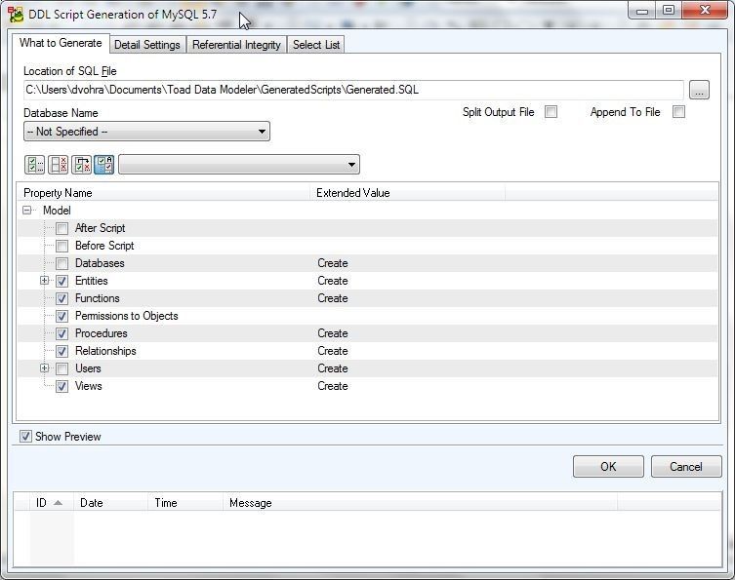The height and width of the screenshot is (580, 735).
Task: Click the Message column header in log
Action: click(420, 503)
